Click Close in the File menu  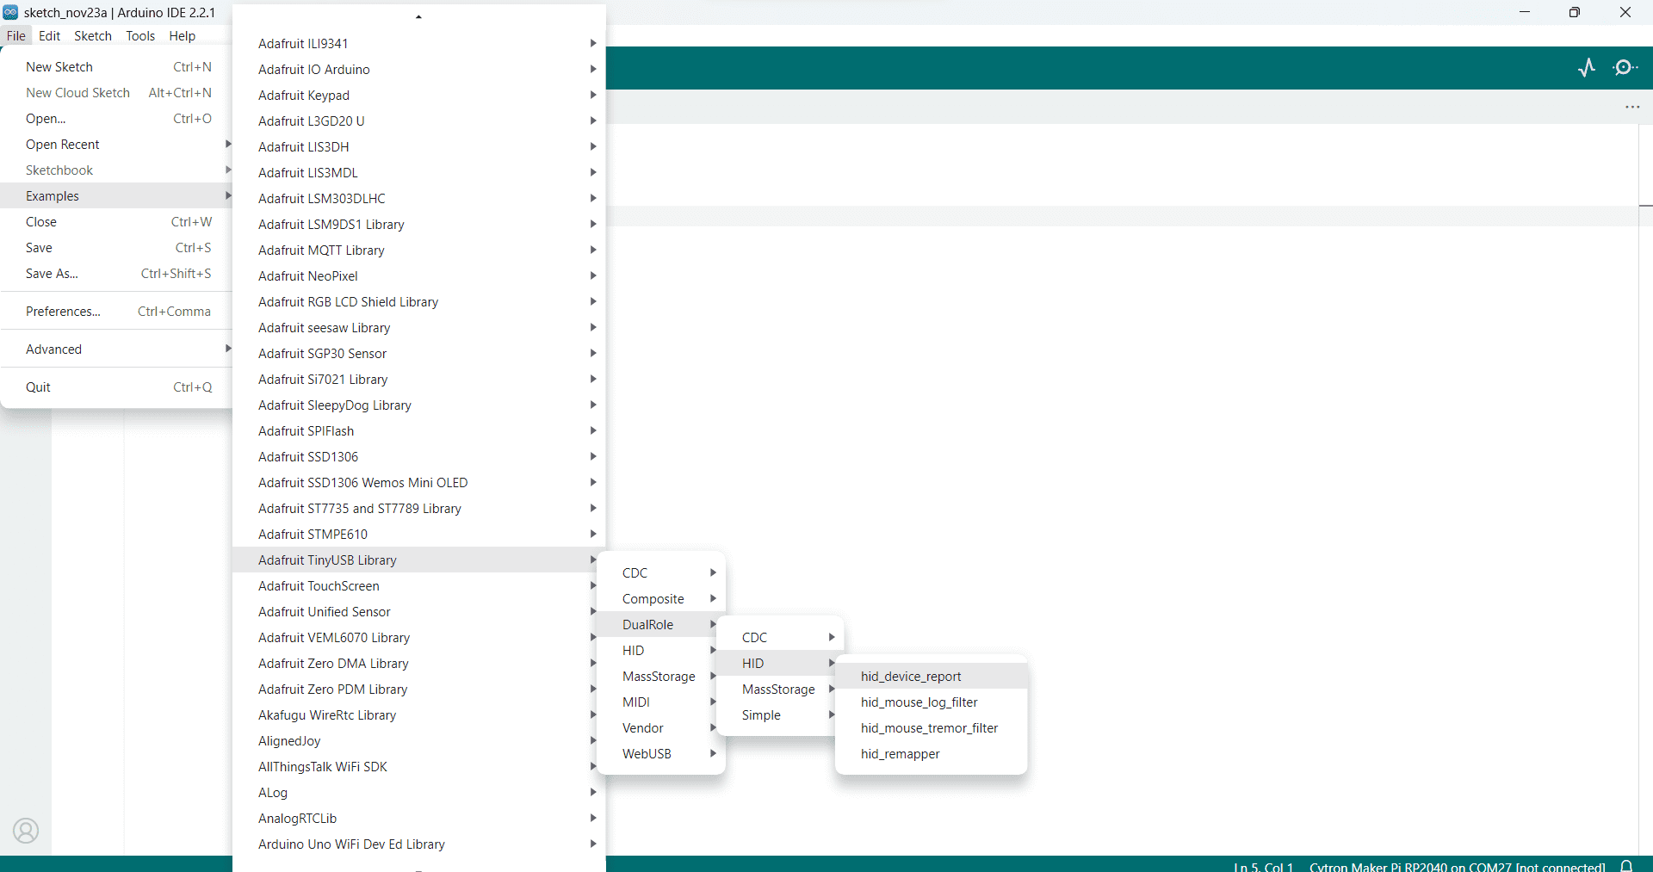pyautogui.click(x=116, y=222)
